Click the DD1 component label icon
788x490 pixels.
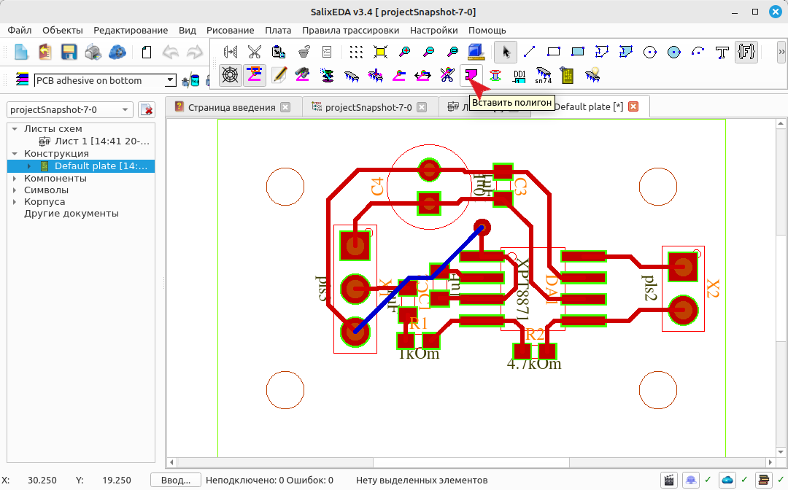(519, 77)
